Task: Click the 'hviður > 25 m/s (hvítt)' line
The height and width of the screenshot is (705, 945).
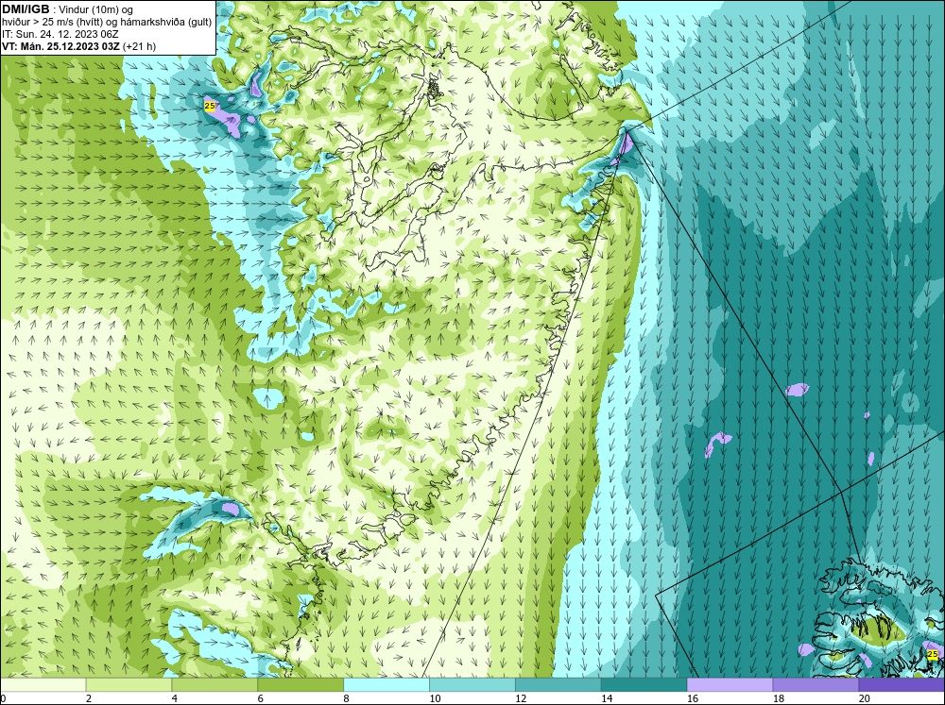Action: [x=52, y=23]
